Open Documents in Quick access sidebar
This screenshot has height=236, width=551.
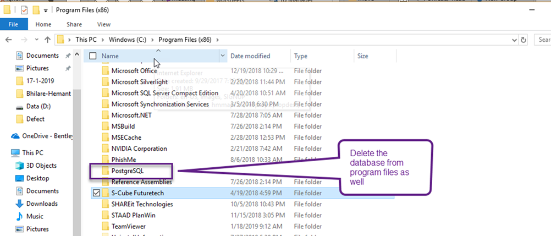42,56
